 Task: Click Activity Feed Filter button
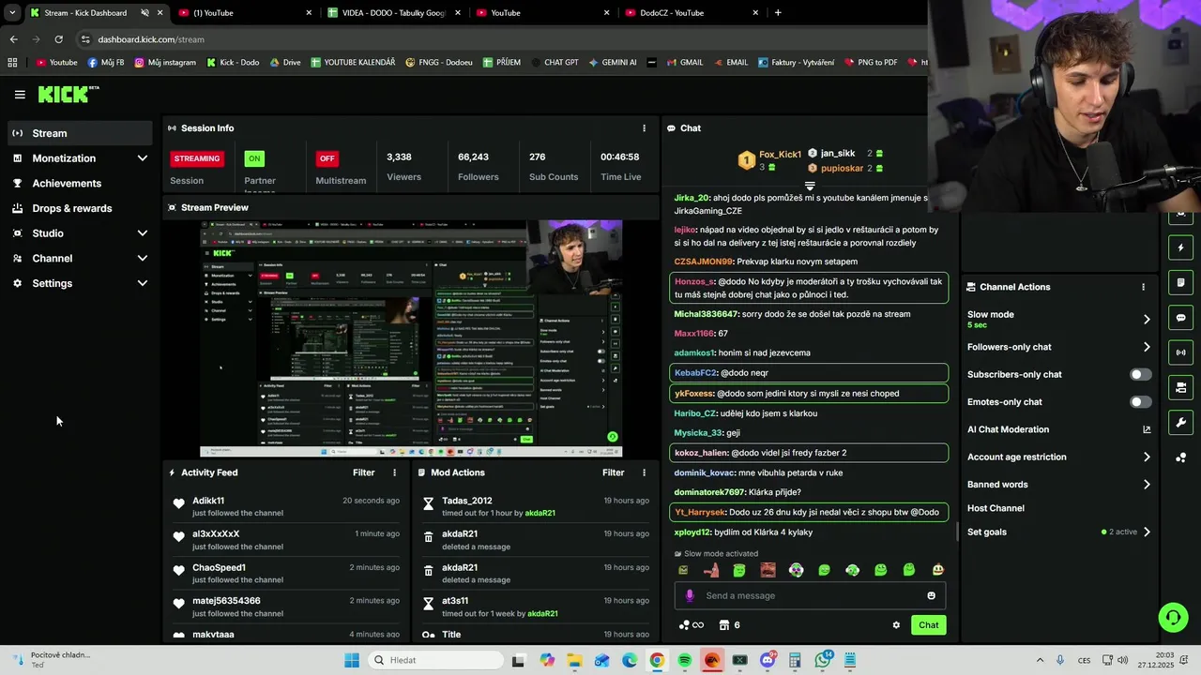(x=364, y=472)
